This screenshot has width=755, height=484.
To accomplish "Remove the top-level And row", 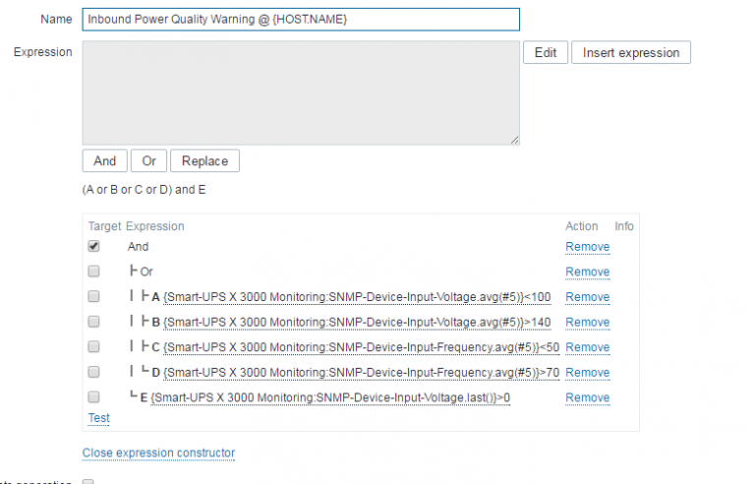I will [588, 247].
